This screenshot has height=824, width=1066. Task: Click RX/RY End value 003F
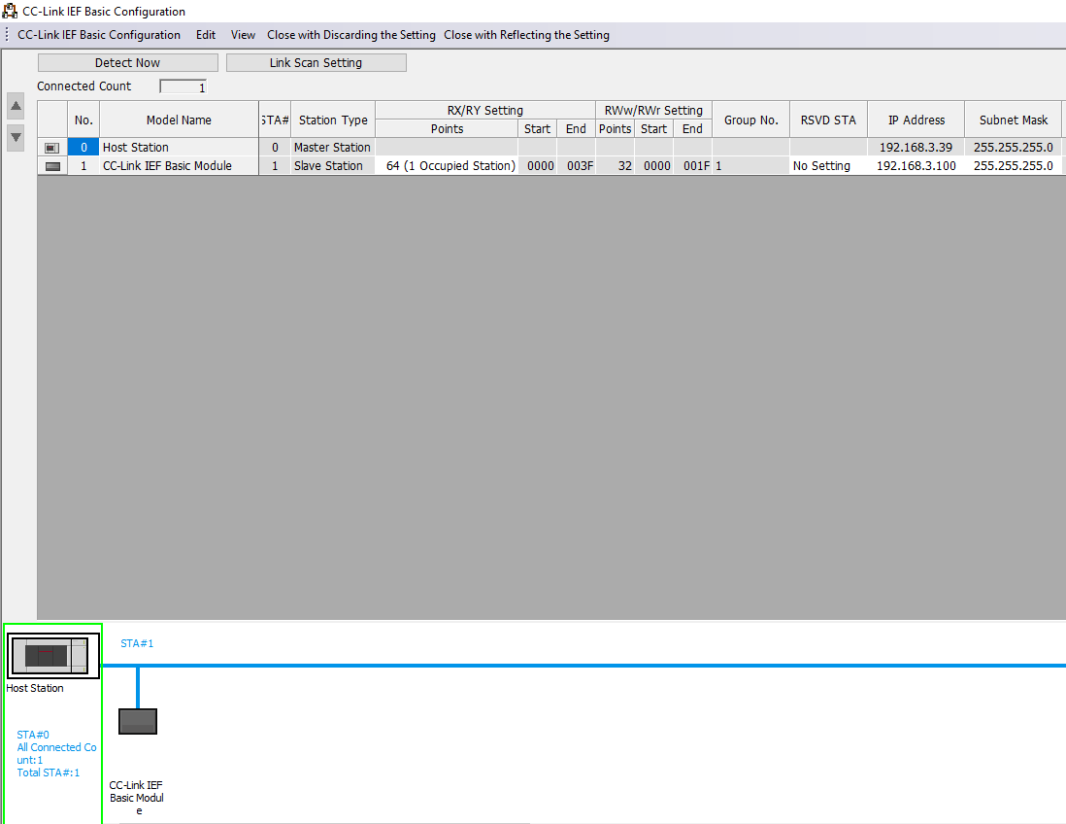(577, 166)
